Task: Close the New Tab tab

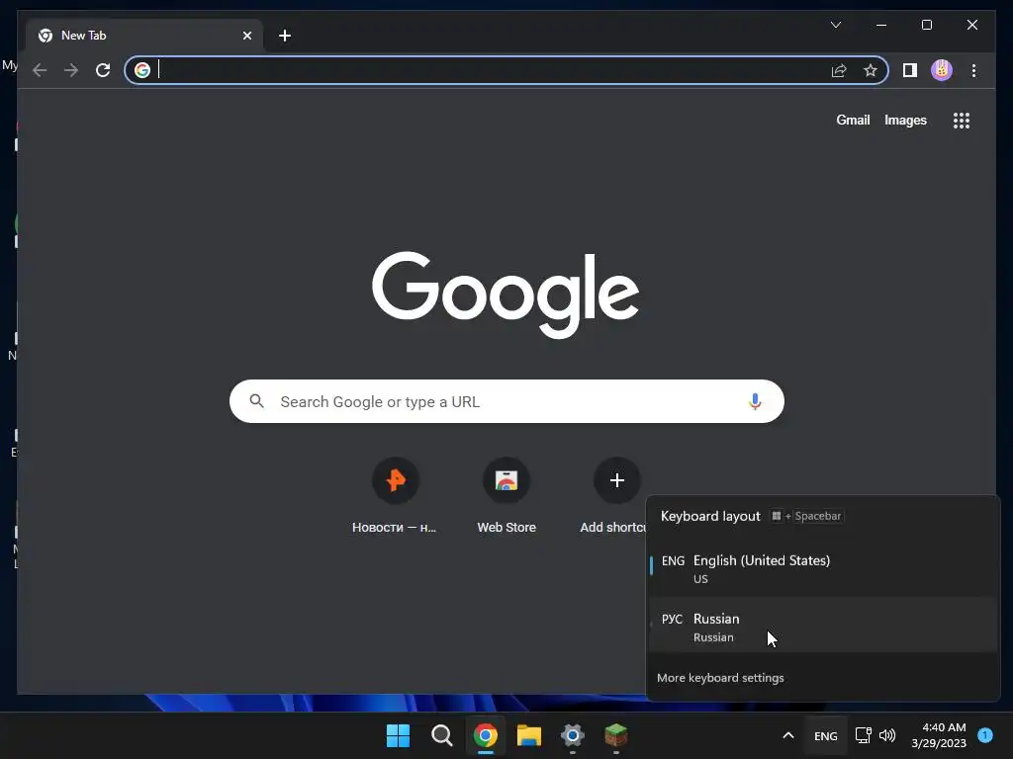Action: tap(246, 36)
